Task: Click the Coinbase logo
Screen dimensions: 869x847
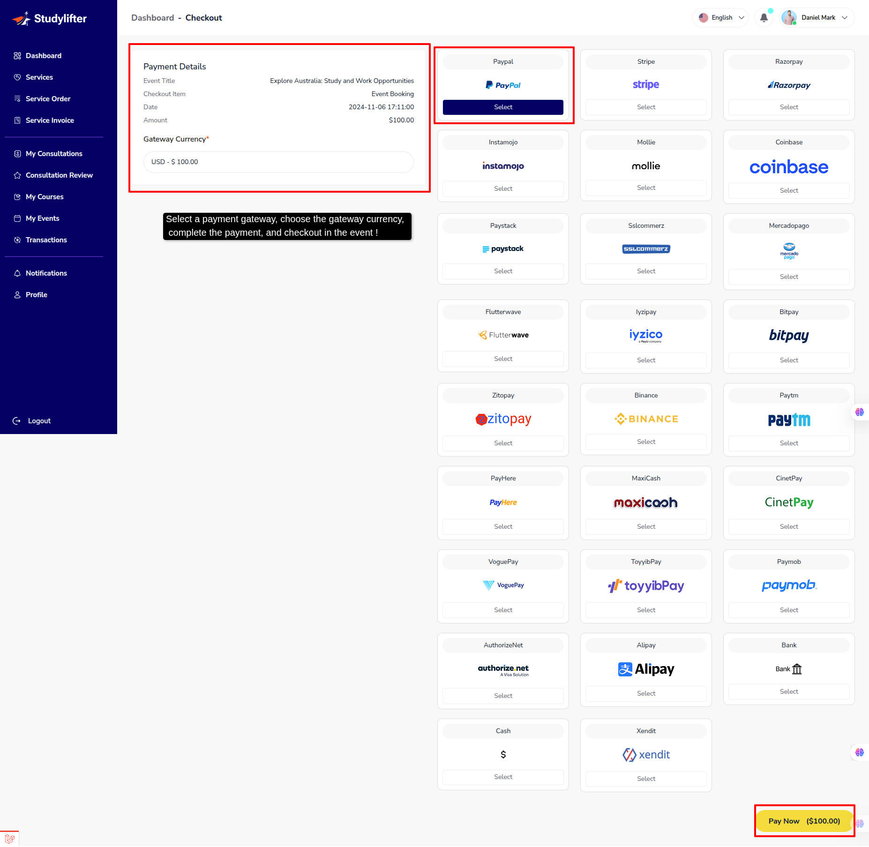Action: (x=789, y=167)
